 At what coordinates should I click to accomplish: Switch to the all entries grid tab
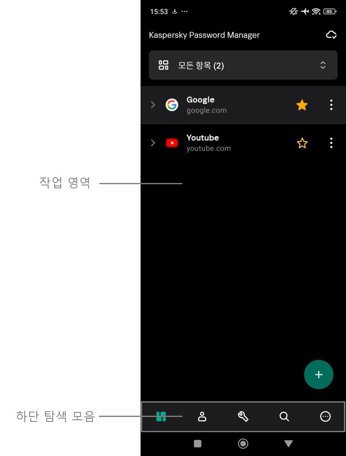pyautogui.click(x=161, y=417)
